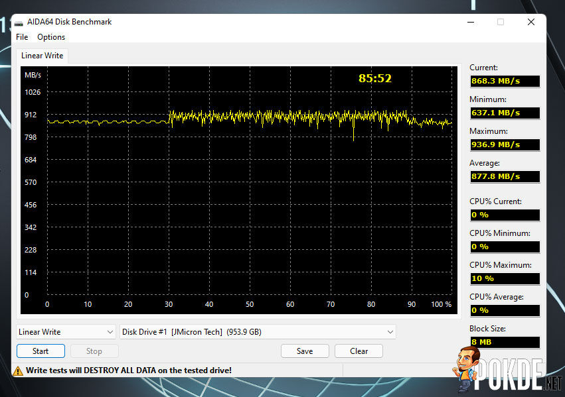565x397 pixels.
Task: Click the CPU% Maximum value 10 %
Action: [x=505, y=278]
